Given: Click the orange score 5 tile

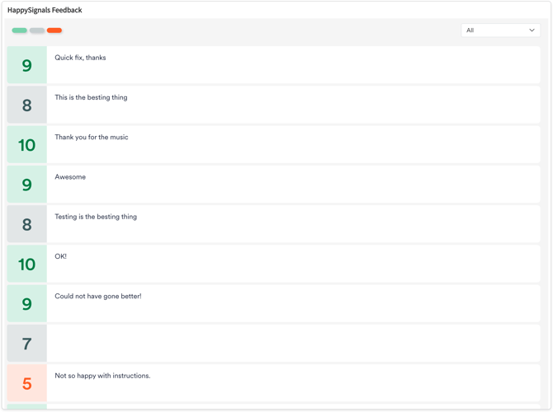Looking at the screenshot, I should [x=26, y=383].
